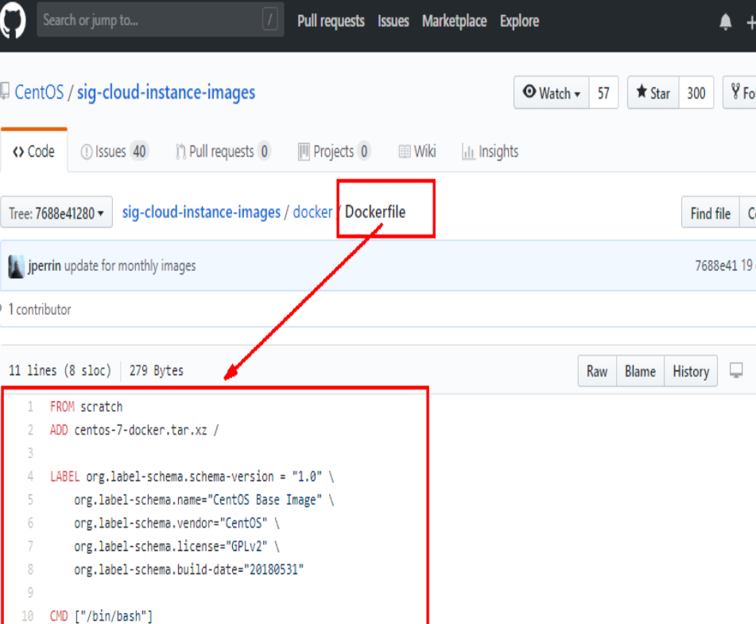The height and width of the screenshot is (624, 756).
Task: Select line number 2
Action: tap(30, 430)
